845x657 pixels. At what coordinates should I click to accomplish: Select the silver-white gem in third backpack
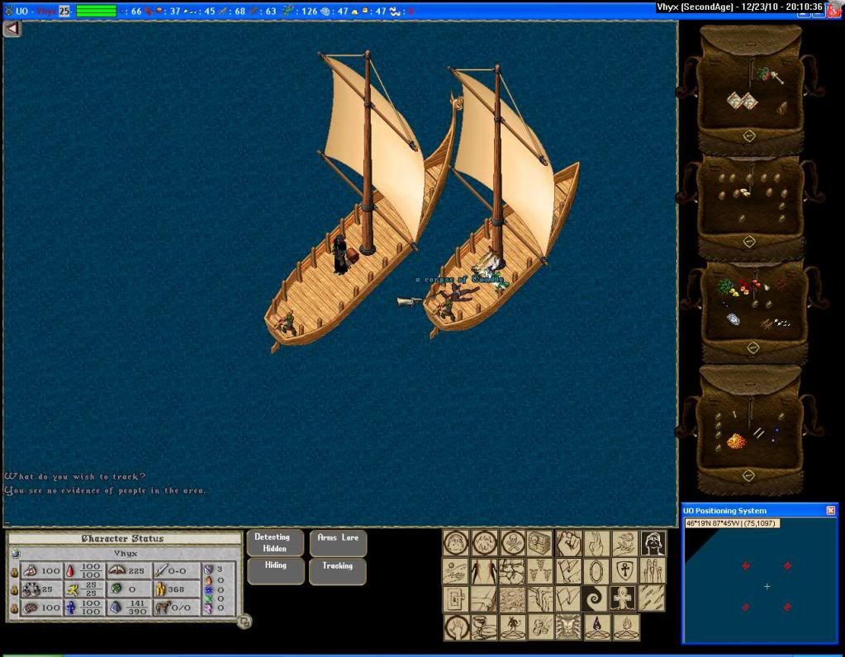tap(733, 319)
